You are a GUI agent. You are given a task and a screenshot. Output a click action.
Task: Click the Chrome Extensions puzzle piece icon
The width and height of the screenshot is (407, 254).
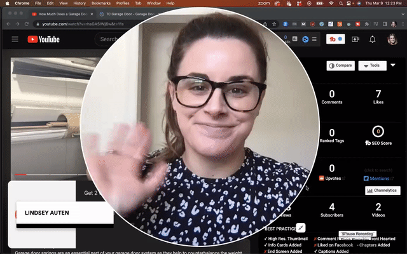[366, 24]
